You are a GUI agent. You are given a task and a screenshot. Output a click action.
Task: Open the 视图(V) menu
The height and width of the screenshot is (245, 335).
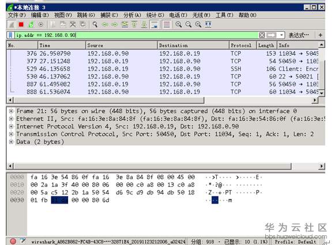point(63,15)
